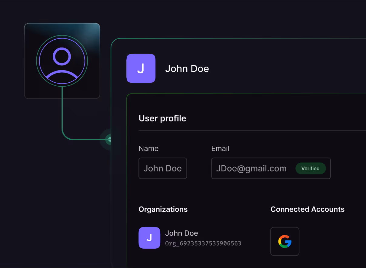The height and width of the screenshot is (268, 366).
Task: Select the John Doe header title
Action: (187, 69)
